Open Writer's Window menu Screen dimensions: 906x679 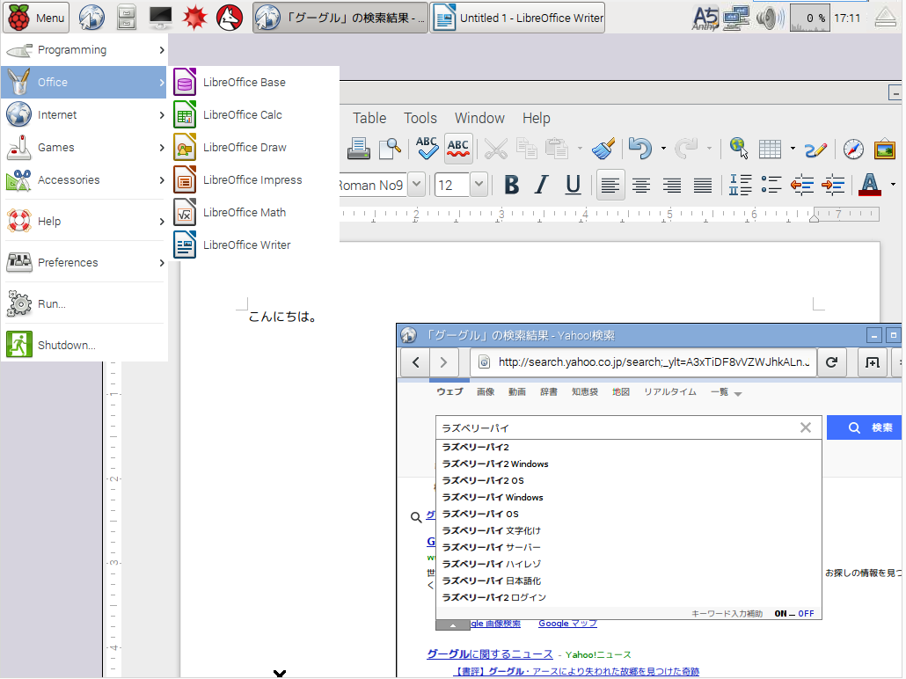click(479, 118)
